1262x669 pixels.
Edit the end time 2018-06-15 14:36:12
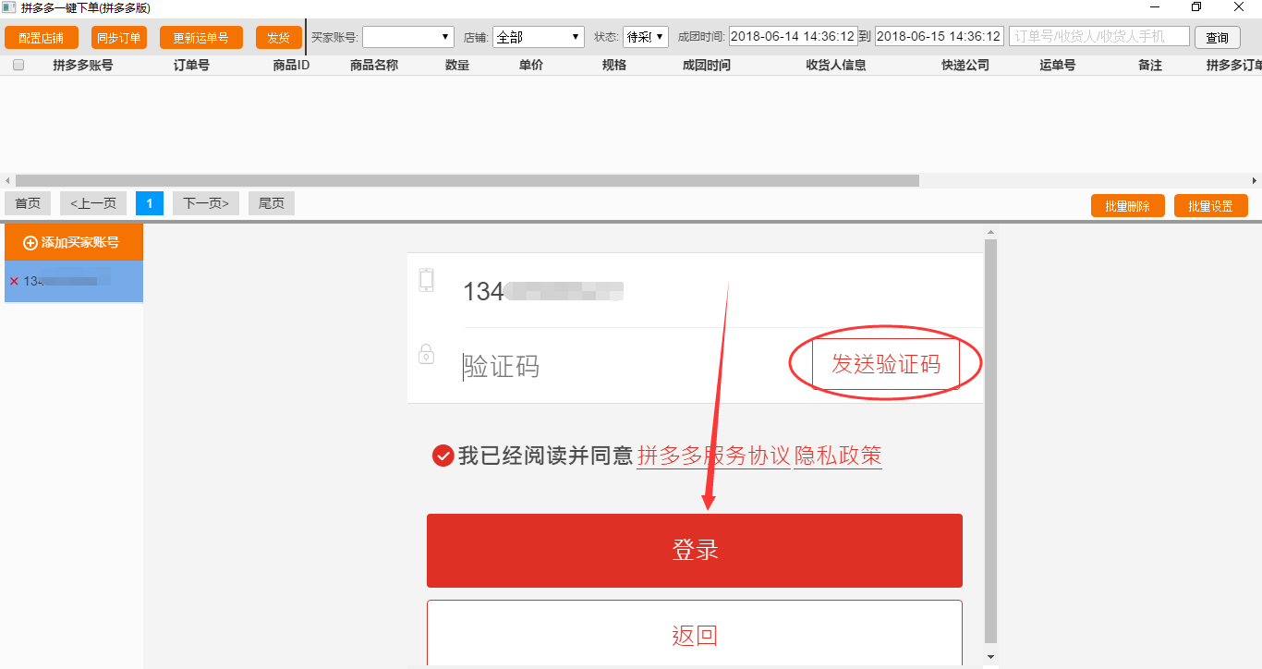(x=940, y=37)
